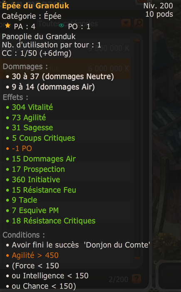
Task: Click the orange star PA icon
Action: point(7,25)
